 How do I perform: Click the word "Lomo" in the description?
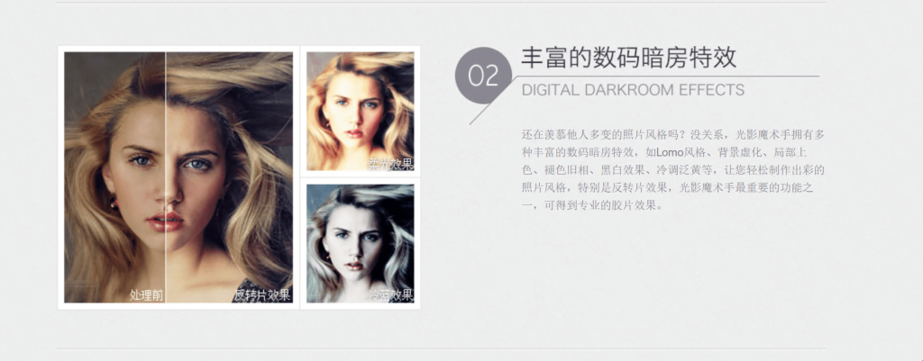(671, 152)
